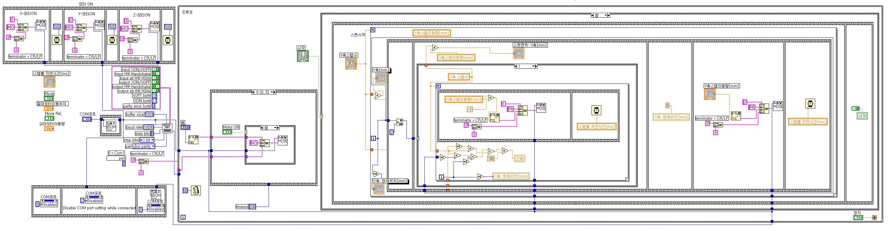This screenshot has width=891, height=231.
Task: Click the outer For loop N terminal
Action: [372, 30]
